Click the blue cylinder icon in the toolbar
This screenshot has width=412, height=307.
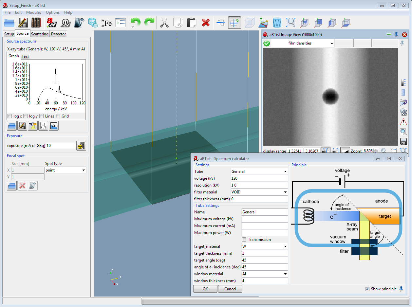[x=277, y=23]
